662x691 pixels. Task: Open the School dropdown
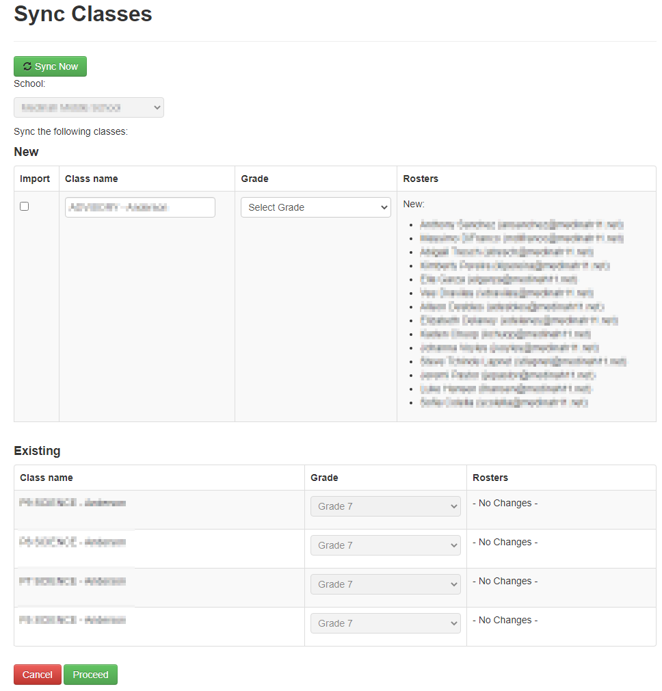pyautogui.click(x=88, y=107)
